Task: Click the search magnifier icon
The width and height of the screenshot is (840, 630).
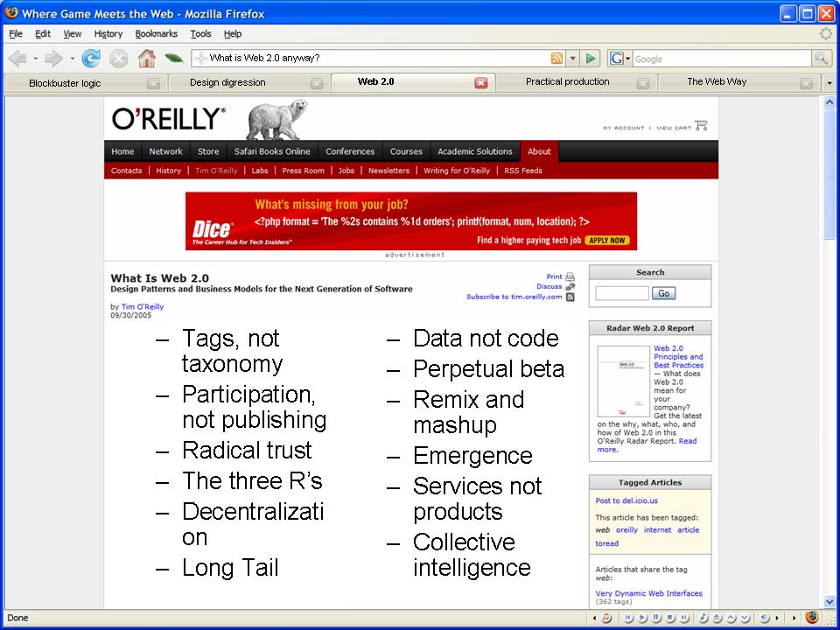Action: (x=822, y=59)
